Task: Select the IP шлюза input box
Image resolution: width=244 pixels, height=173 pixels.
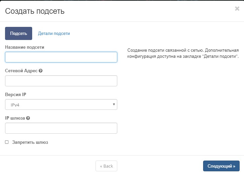Action: click(61, 128)
